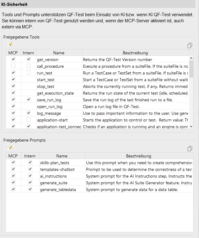Select the save_run_log name cell

tap(59, 100)
